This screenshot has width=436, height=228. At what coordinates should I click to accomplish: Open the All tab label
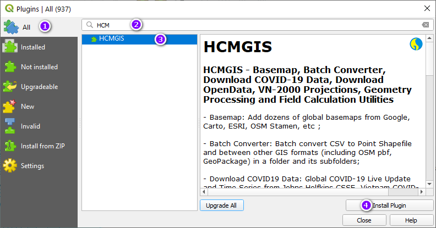[x=26, y=27]
